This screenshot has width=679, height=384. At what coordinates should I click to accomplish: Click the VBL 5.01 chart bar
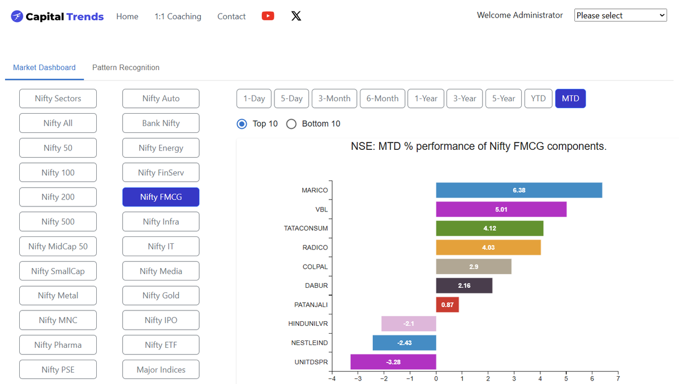(x=501, y=209)
